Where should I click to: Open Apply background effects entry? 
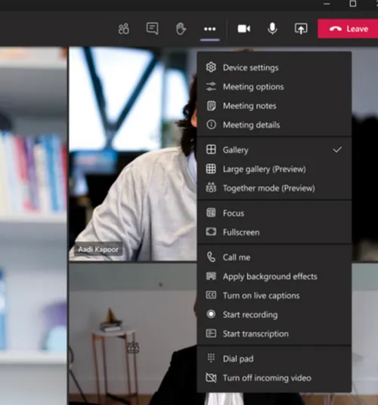(270, 276)
